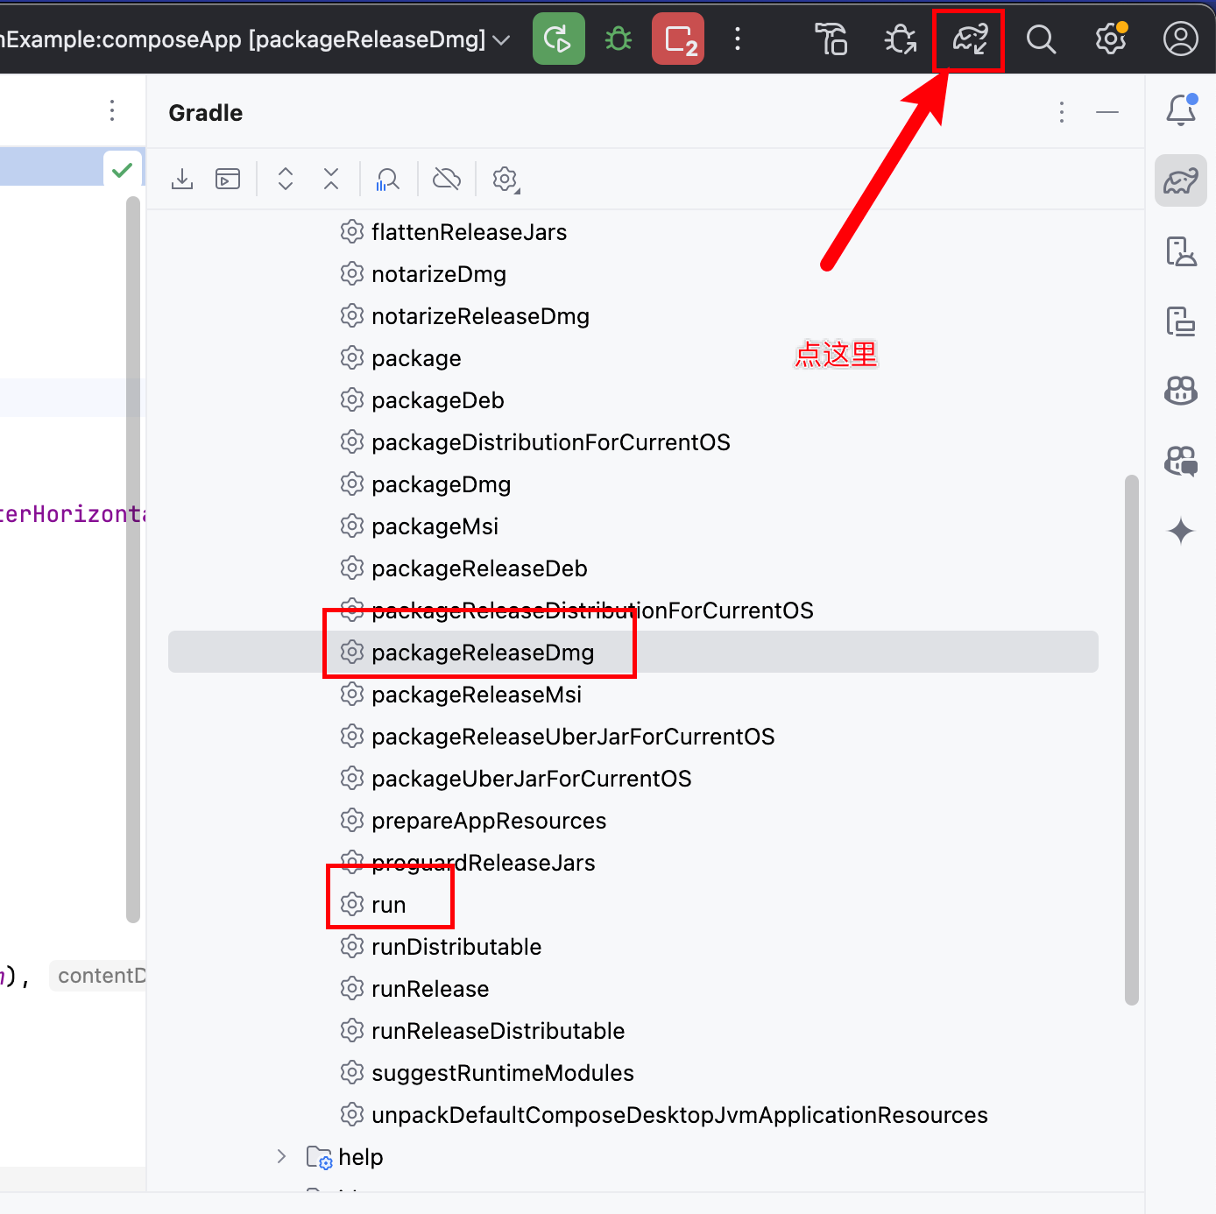Click editor pane vertical scrollbar
This screenshot has width=1216, height=1214.
133,559
